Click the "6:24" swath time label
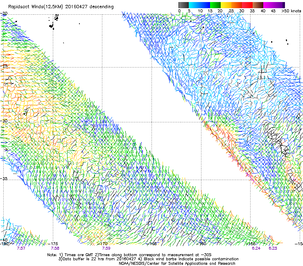 click(x=256, y=248)
